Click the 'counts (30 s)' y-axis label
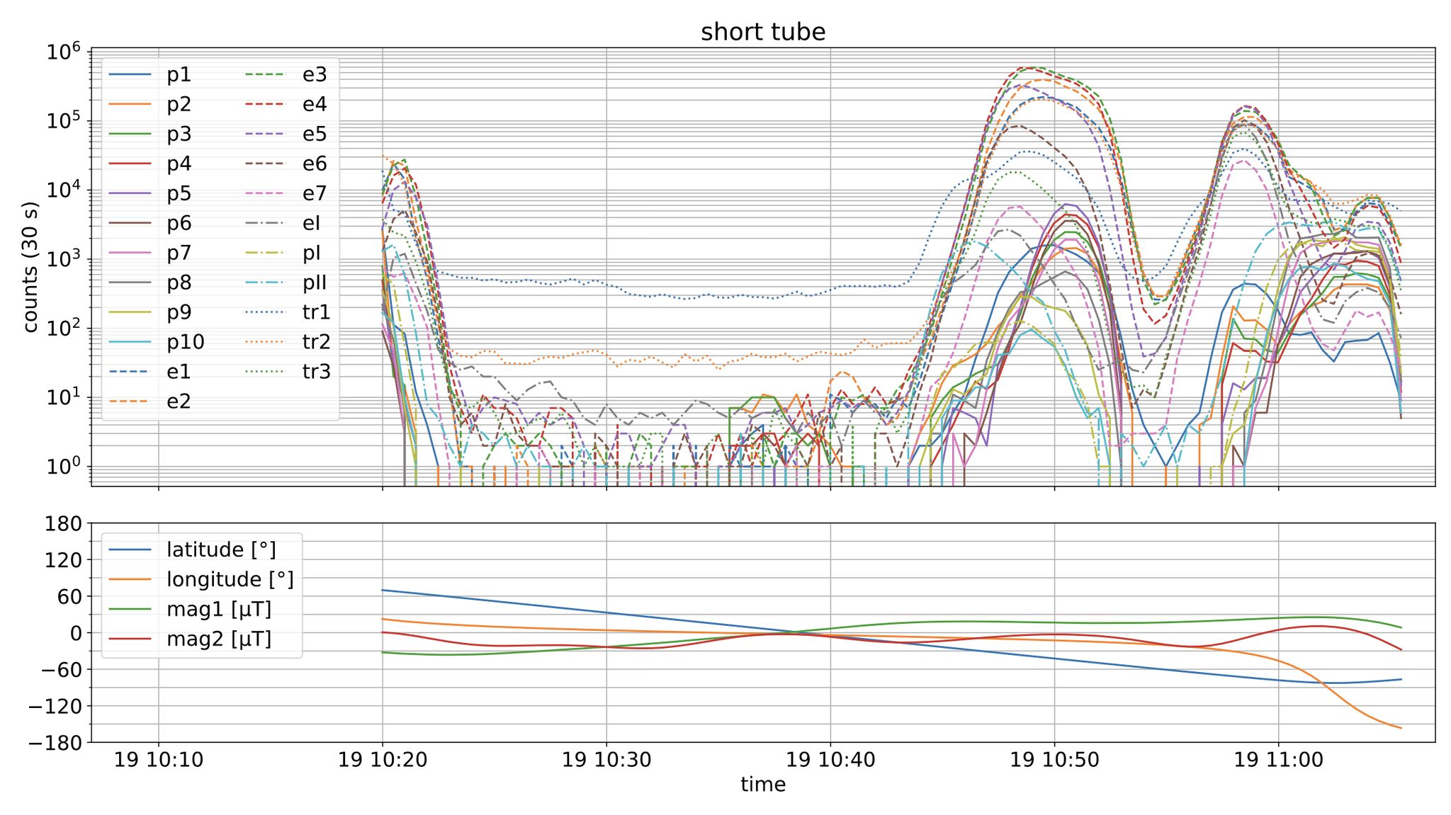 point(30,267)
